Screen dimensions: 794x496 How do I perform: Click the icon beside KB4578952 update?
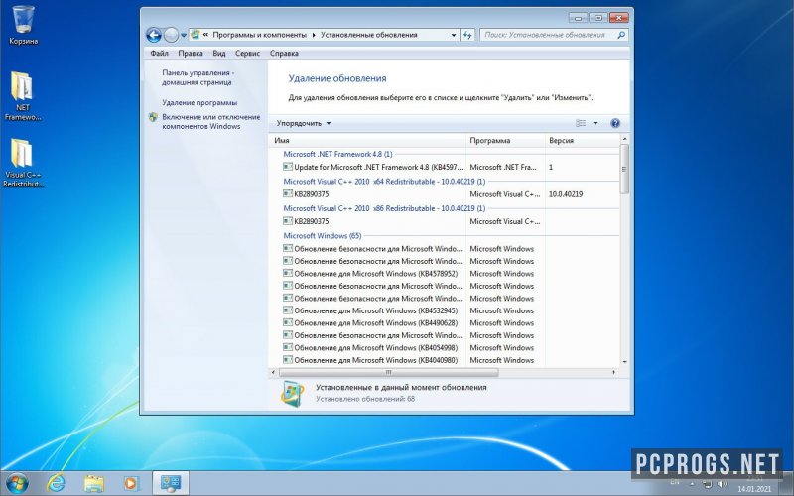point(288,273)
